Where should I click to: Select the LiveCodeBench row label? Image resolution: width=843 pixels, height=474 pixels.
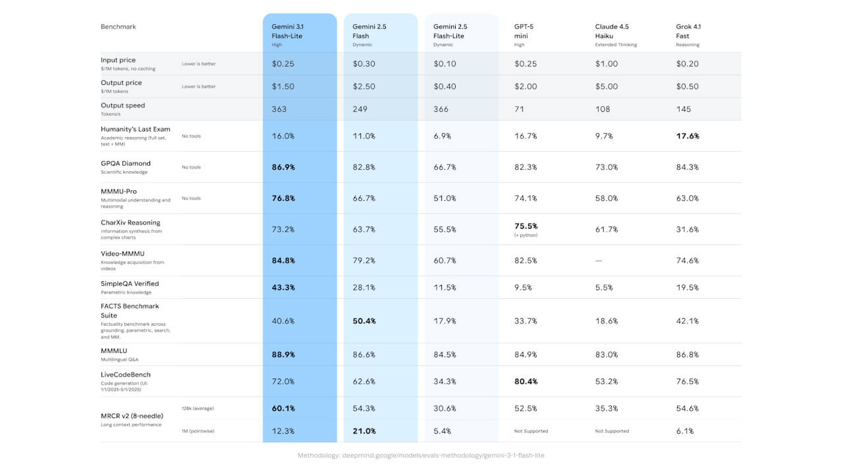coord(126,375)
